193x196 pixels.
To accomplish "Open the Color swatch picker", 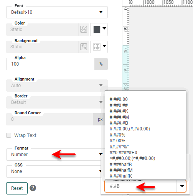I will tap(99, 30).
